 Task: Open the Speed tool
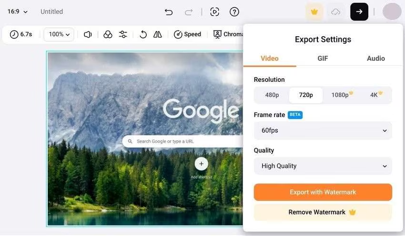(187, 34)
